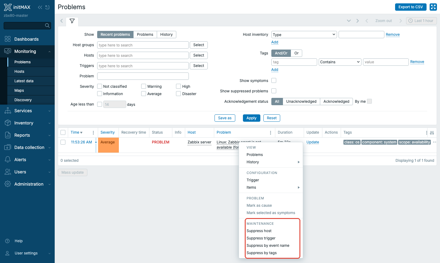Open table column settings sliders icon

click(x=432, y=133)
